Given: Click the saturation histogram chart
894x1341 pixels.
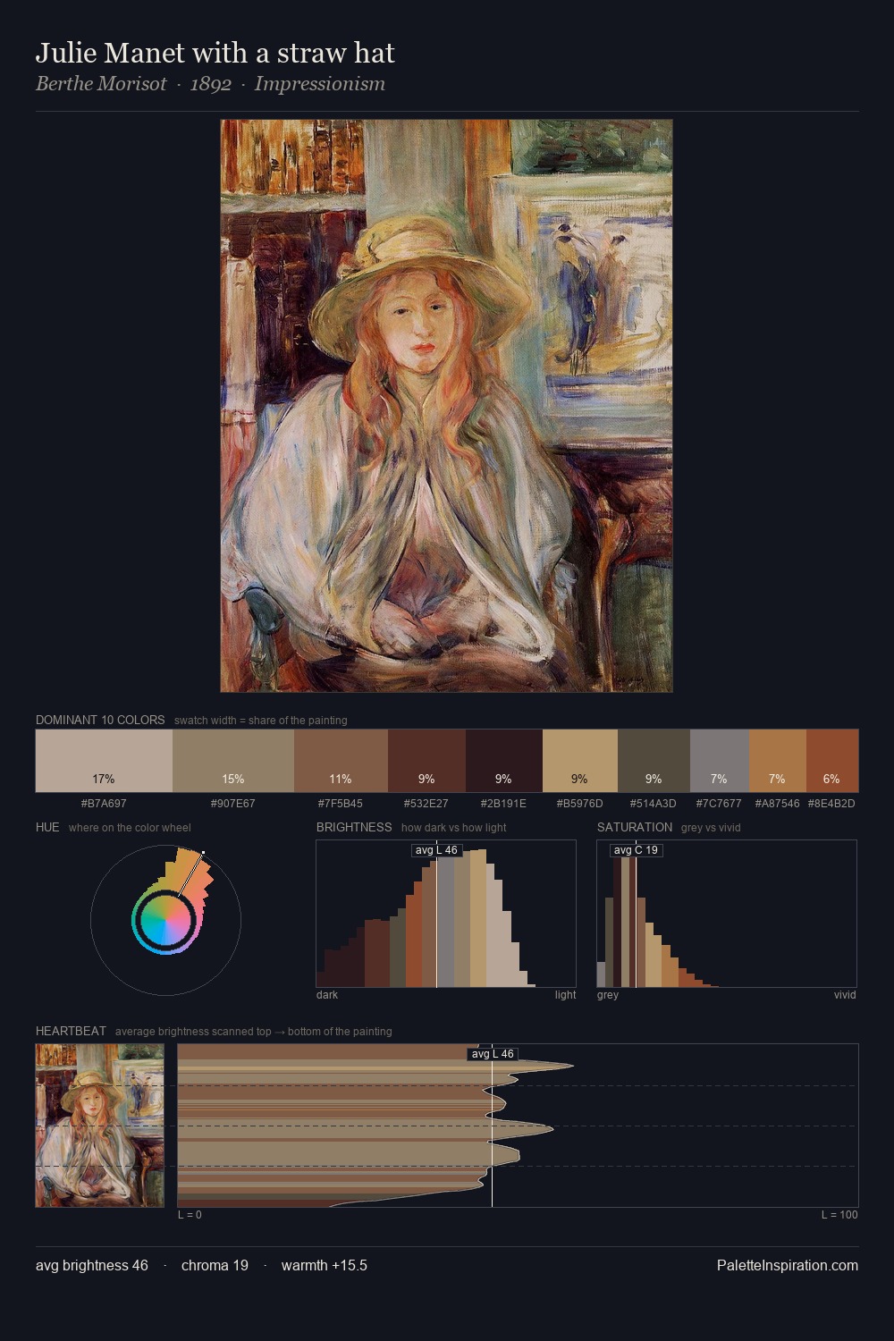Looking at the screenshot, I should (727, 914).
